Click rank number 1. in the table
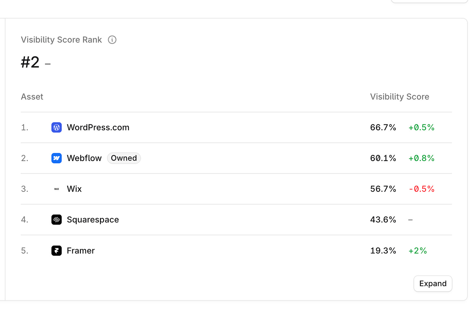Screen dimensions: 471x315 click(x=25, y=127)
